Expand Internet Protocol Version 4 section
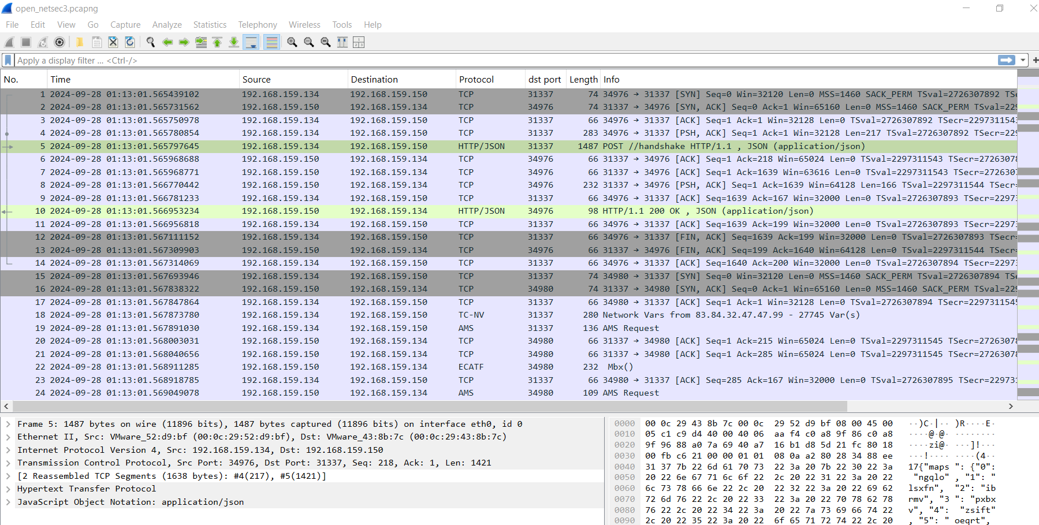The height and width of the screenshot is (525, 1039). 8,450
